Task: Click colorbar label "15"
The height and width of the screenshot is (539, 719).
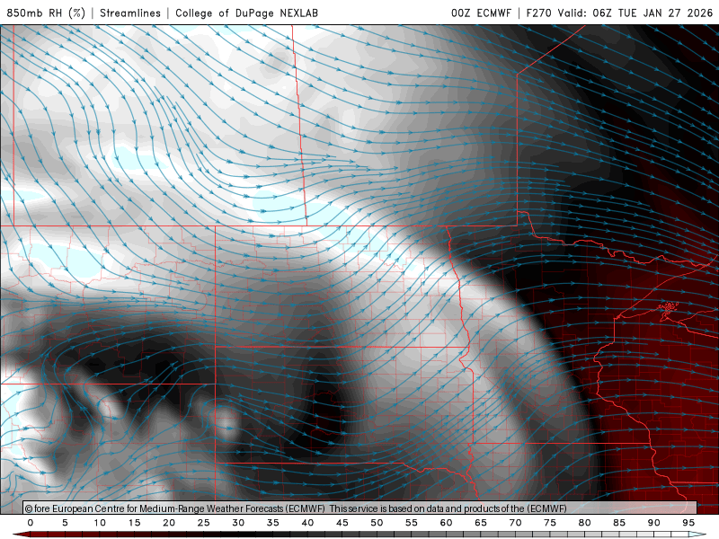Action: [134, 523]
